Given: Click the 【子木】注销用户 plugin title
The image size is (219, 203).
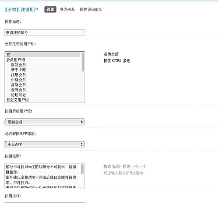Looking at the screenshot, I should click(x=21, y=10).
